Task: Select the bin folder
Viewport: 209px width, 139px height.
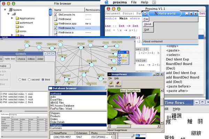Action: (20, 27)
